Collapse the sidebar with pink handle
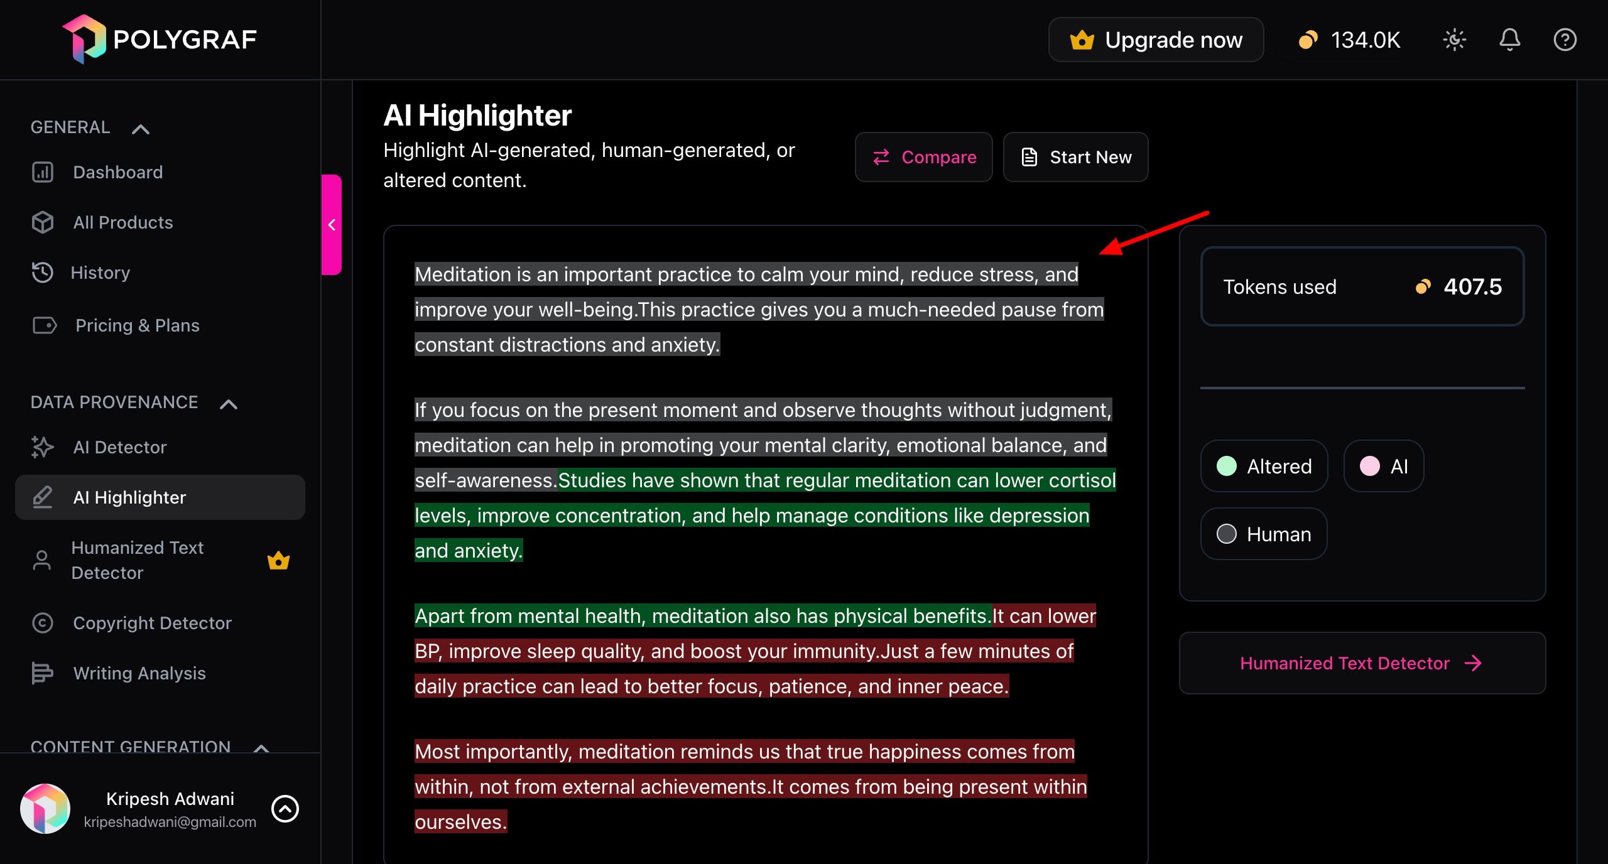1608x864 pixels. pyautogui.click(x=332, y=225)
